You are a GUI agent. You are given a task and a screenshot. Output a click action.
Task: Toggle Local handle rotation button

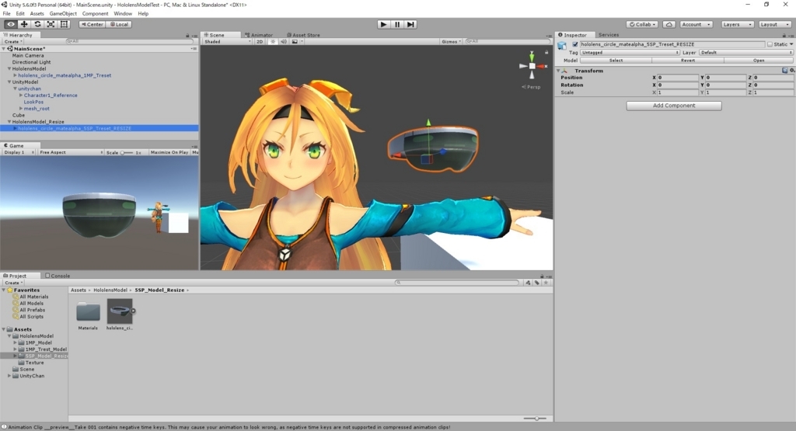(x=119, y=24)
